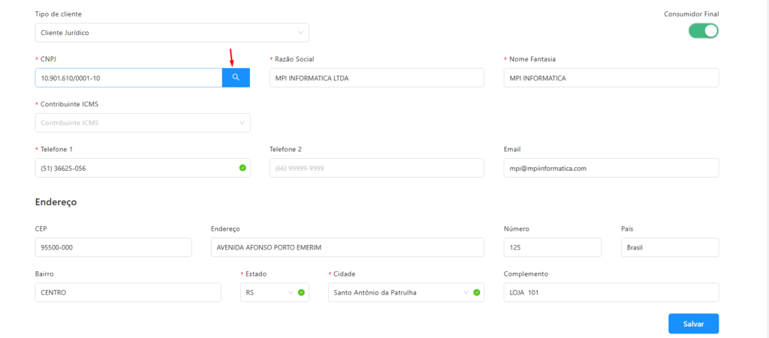Edit the Endereço street address field
Image resolution: width=769 pixels, height=338 pixels.
[347, 247]
